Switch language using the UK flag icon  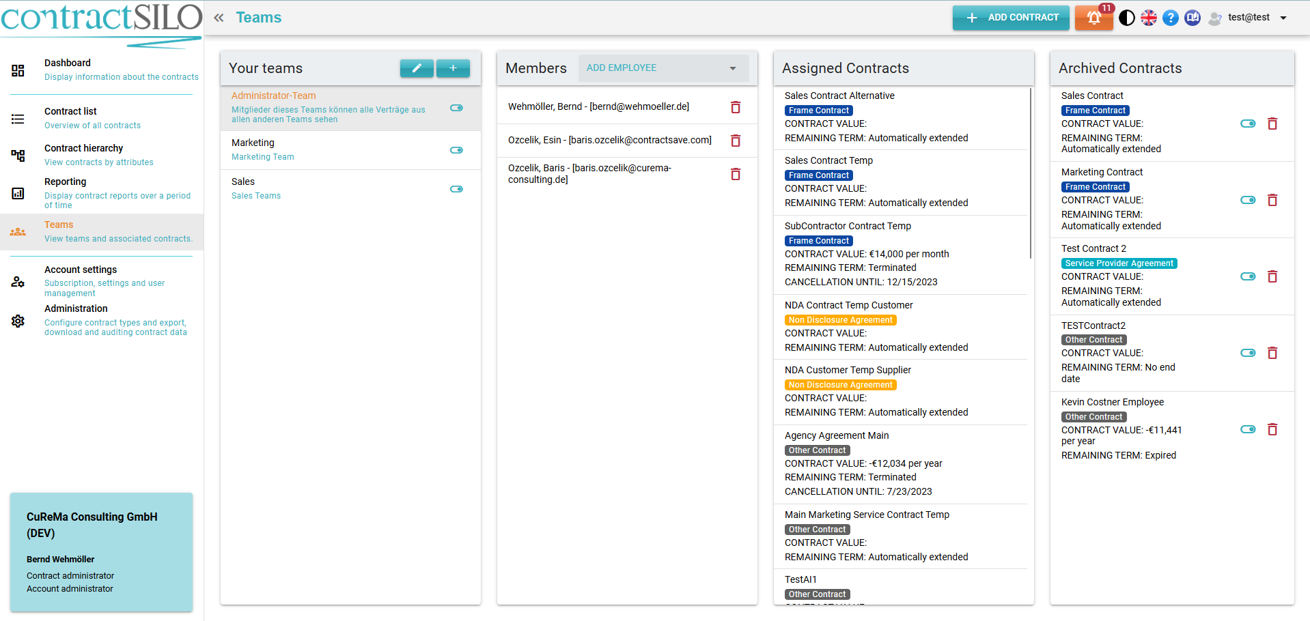point(1148,17)
